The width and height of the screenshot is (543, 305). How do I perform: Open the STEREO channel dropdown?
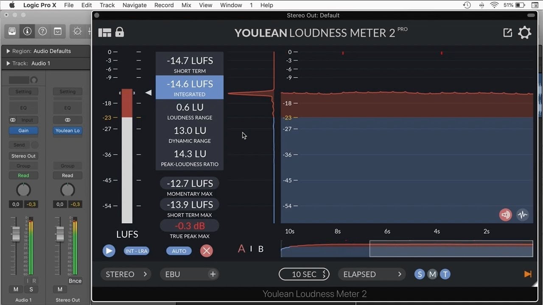(x=126, y=274)
